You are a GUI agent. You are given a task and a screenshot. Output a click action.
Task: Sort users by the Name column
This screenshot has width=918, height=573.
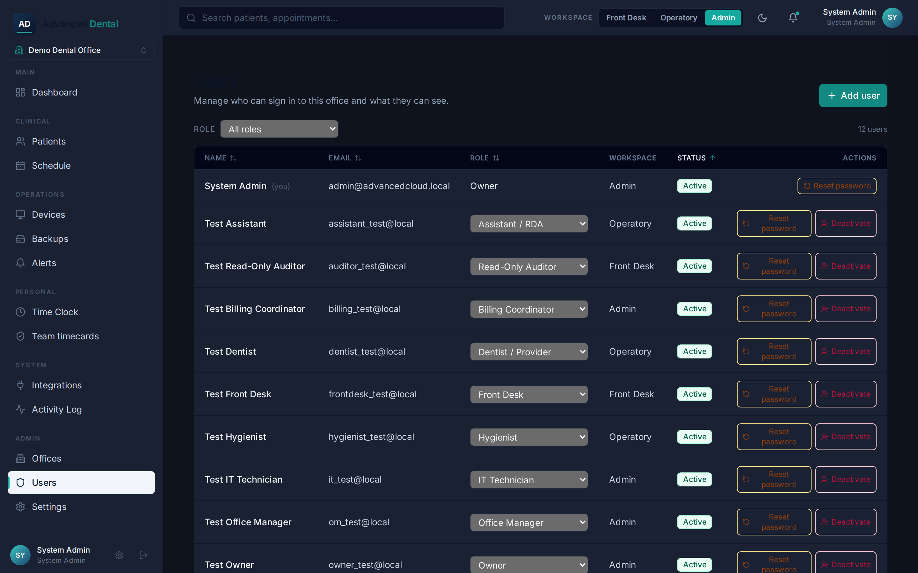[220, 158]
